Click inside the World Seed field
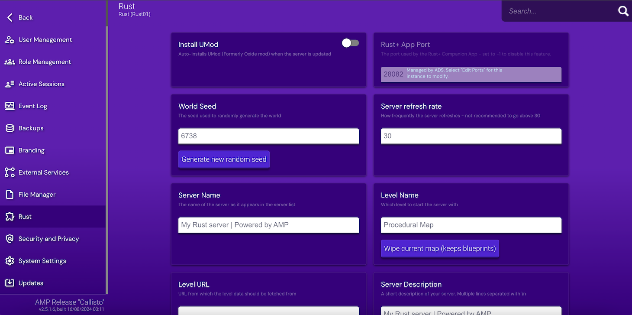Viewport: 632px width, 315px height. click(268, 136)
